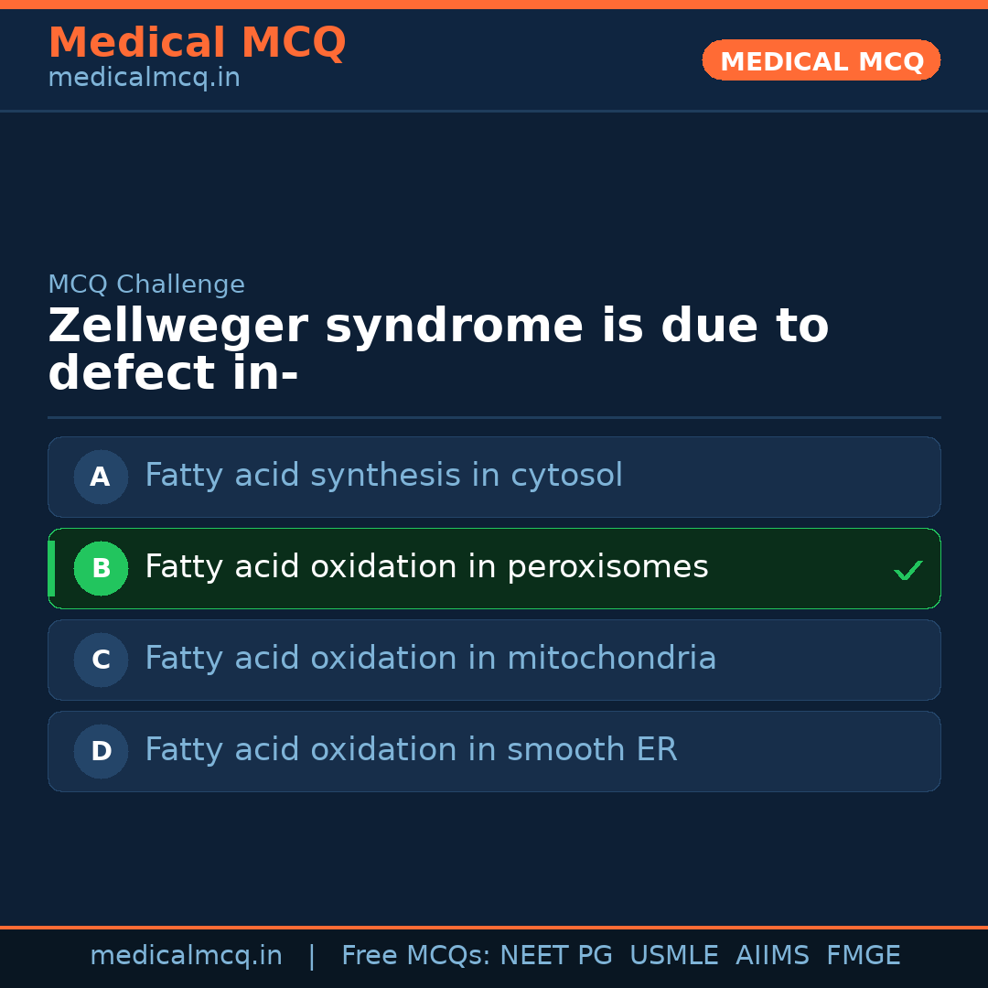Click FMGE in the footer
988x988 pixels.
(x=864, y=956)
